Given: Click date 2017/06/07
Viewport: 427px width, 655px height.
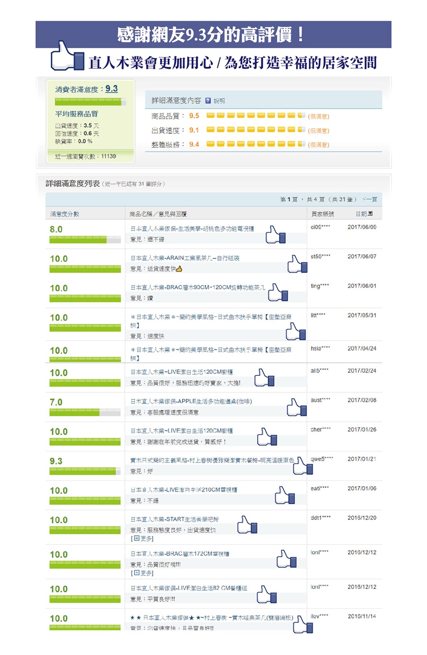Looking at the screenshot, I should pos(362,257).
